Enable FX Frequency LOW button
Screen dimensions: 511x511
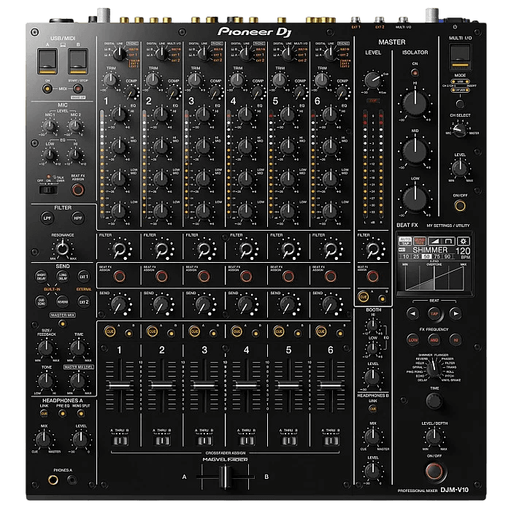(413, 340)
